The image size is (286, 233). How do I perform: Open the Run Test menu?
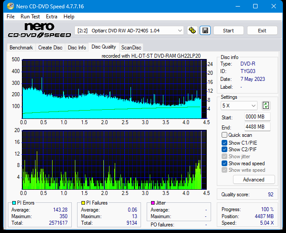click(30, 17)
